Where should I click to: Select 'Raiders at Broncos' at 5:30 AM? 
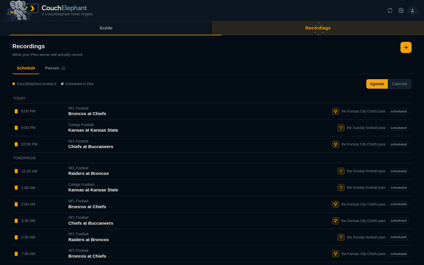pyautogui.click(x=89, y=240)
